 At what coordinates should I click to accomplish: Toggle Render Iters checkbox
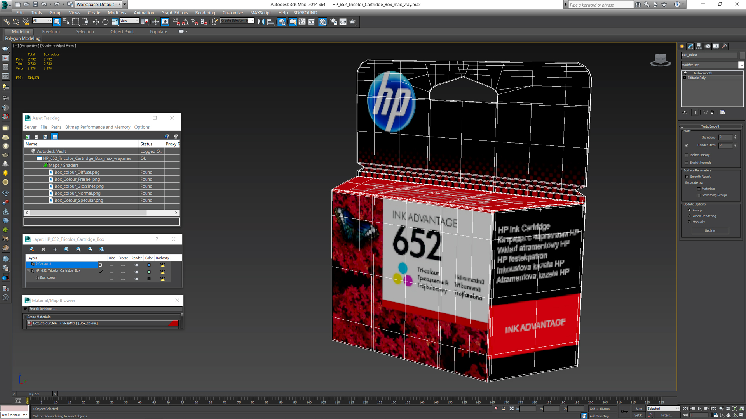687,145
